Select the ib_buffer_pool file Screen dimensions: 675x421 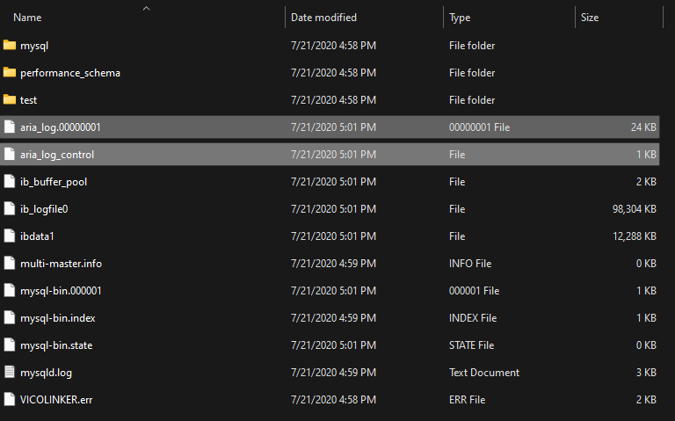(54, 182)
